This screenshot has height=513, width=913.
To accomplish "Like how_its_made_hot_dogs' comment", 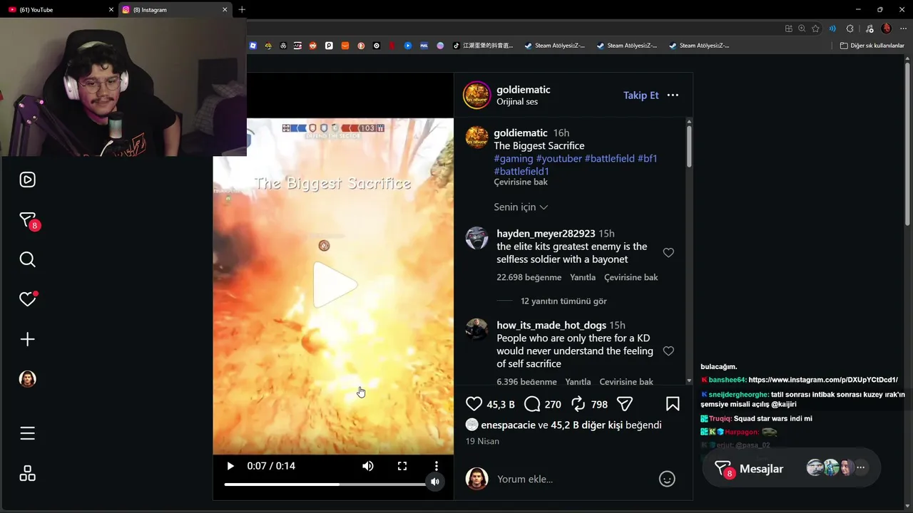I will pos(668,351).
